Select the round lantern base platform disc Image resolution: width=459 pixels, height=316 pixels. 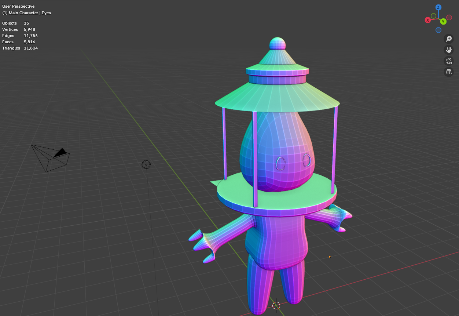coord(277,195)
